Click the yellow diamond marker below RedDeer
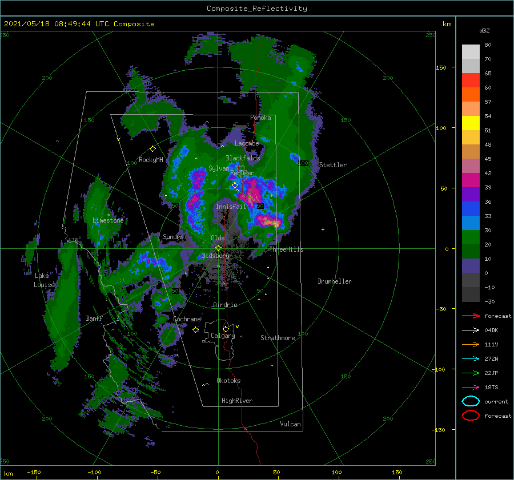 click(235, 185)
